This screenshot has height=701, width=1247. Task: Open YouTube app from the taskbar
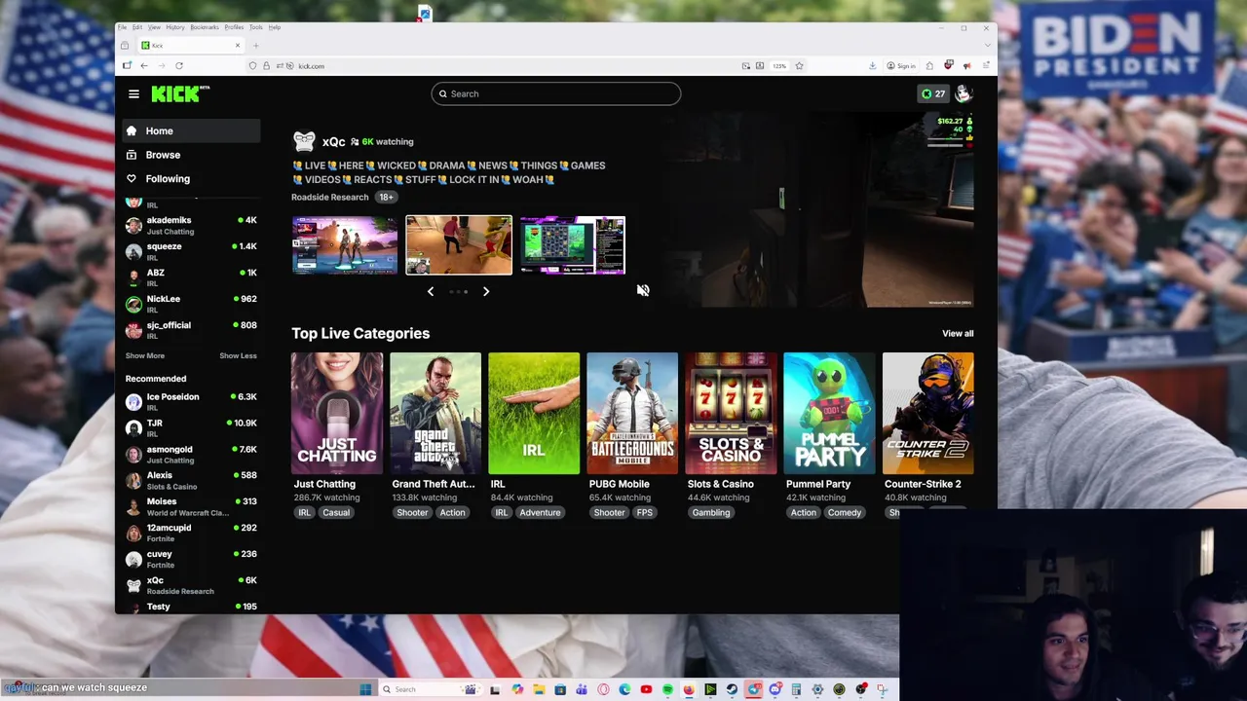[x=646, y=689]
